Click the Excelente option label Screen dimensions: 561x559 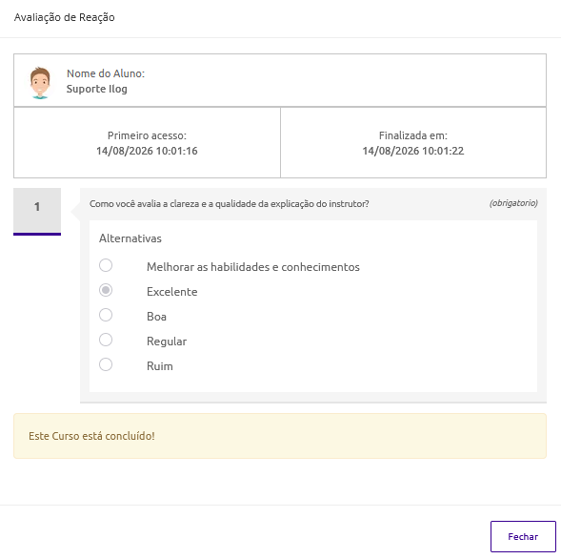click(172, 292)
